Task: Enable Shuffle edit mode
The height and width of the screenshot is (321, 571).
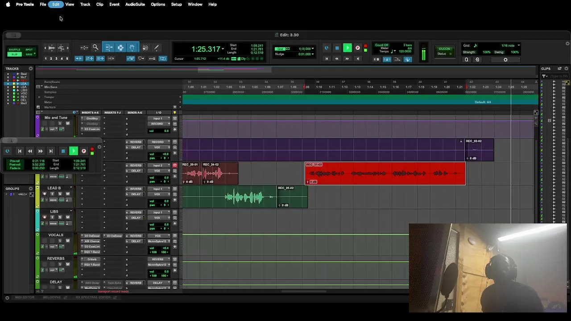Action: (14, 49)
